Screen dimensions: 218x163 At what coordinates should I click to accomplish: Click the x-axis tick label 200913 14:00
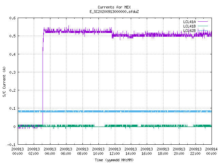131,151
